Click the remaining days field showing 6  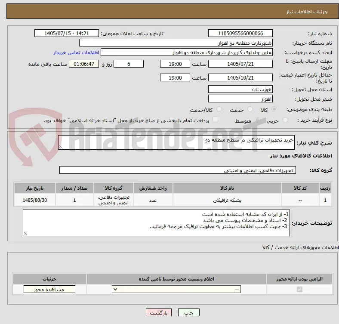(129, 64)
